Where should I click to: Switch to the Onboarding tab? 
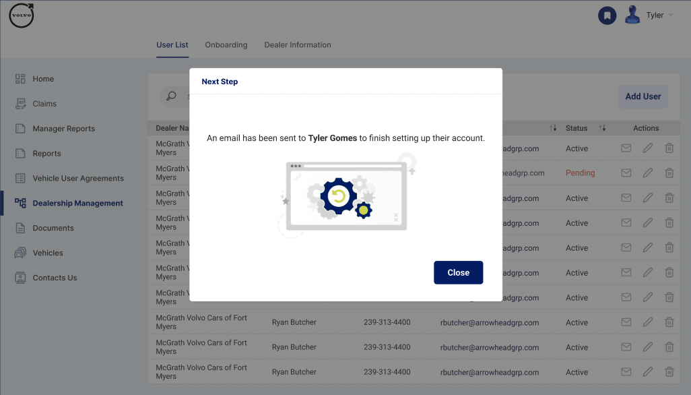[x=226, y=44]
